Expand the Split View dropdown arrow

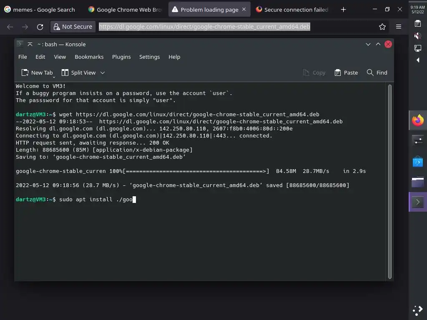pos(103,72)
